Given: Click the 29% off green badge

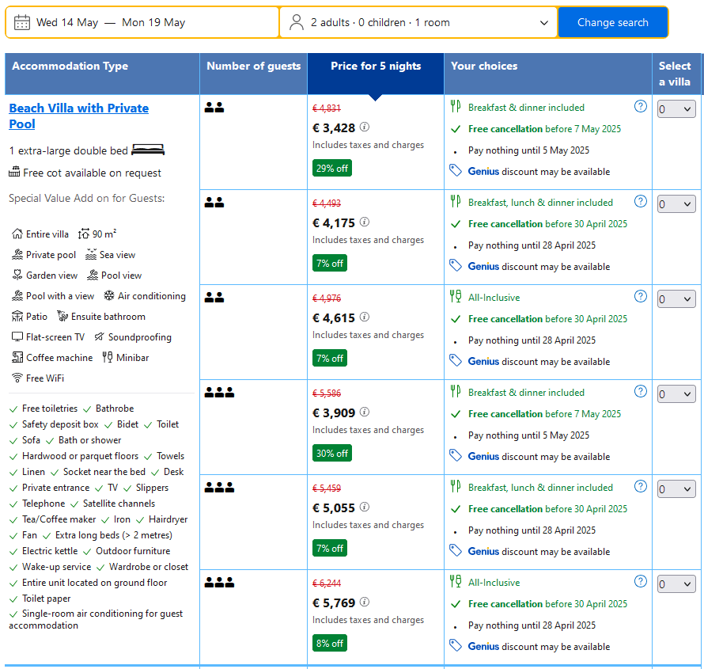Looking at the screenshot, I should pyautogui.click(x=331, y=169).
